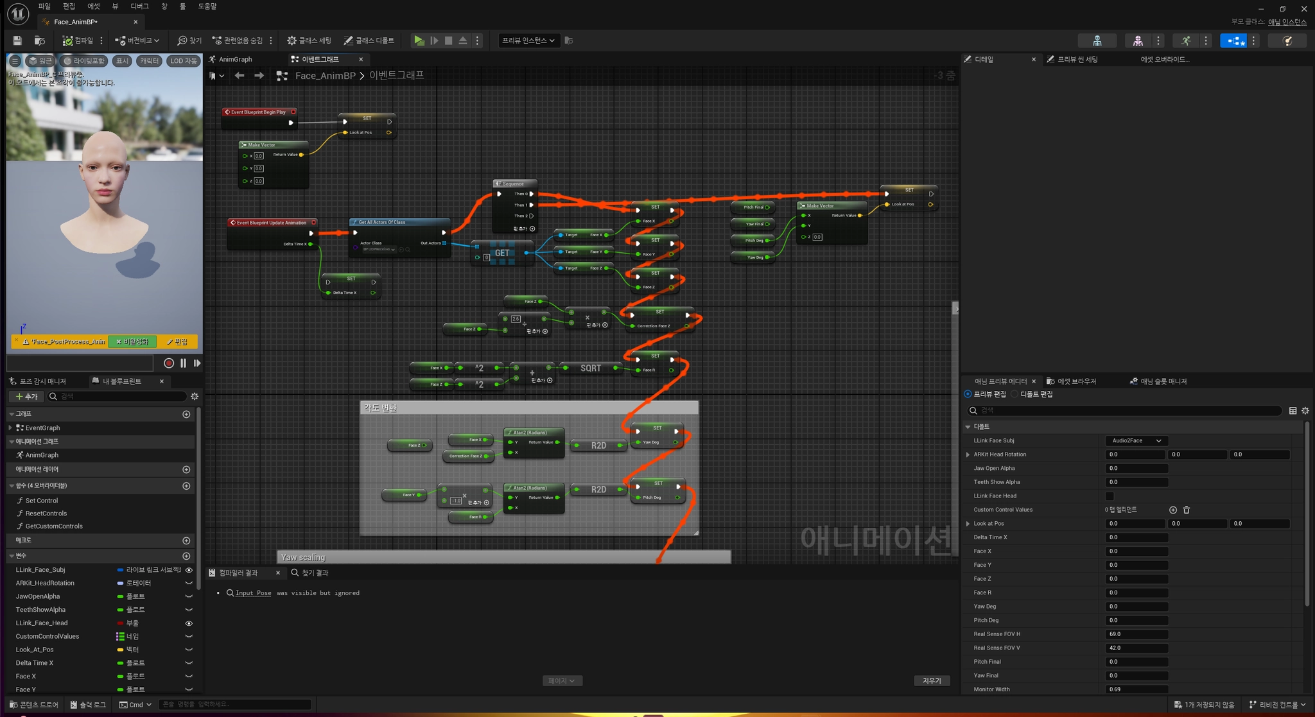Open the 디버그 menu
This screenshot has height=717, width=1315.
pyautogui.click(x=139, y=6)
